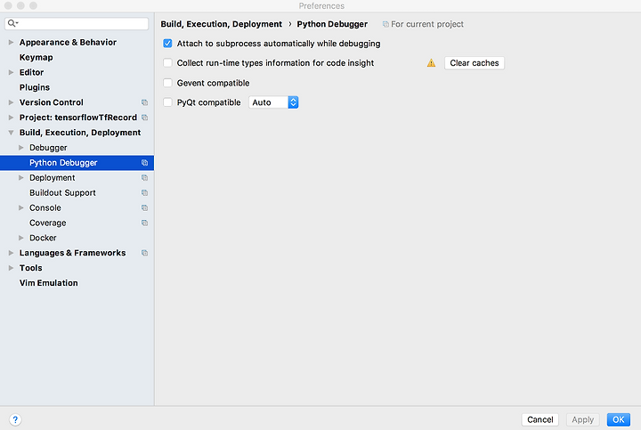Viewport: 641px width, 430px height.
Task: Click the Python Debugger breadcrumb title
Action: [332, 24]
